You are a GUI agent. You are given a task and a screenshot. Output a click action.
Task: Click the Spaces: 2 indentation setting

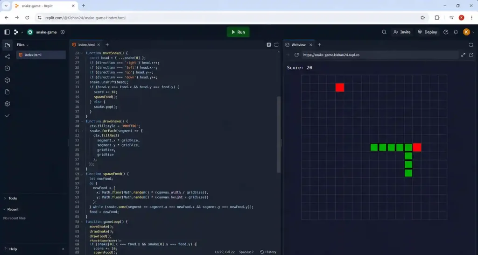click(246, 252)
